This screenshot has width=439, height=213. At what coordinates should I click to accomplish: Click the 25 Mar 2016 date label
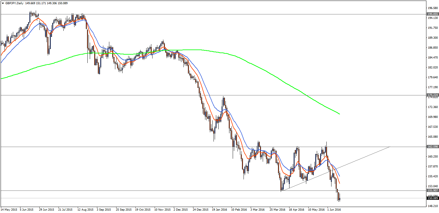tap(277, 210)
